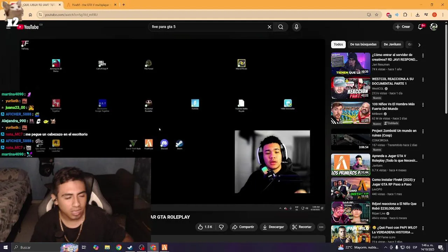Open options for 100 Niños Vs El Hombre video
The width and height of the screenshot is (448, 252).
tap(423, 105)
